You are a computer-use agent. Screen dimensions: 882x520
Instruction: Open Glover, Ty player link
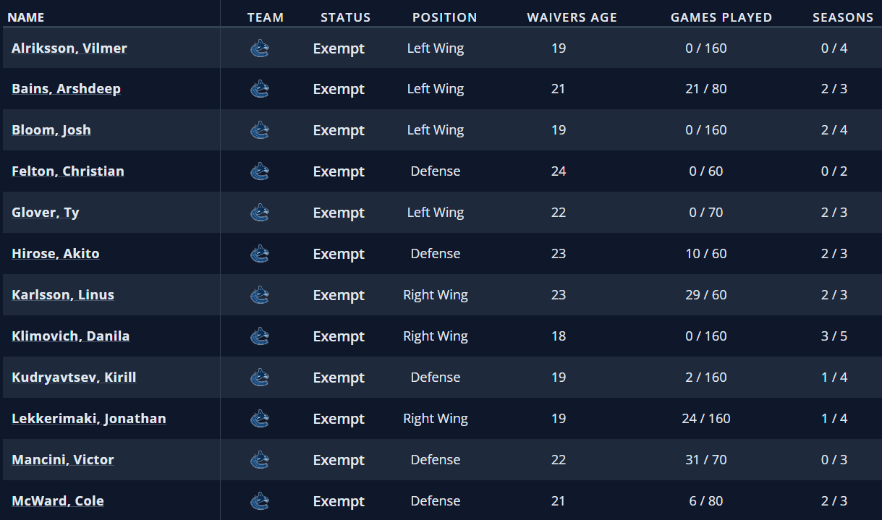[x=46, y=213]
